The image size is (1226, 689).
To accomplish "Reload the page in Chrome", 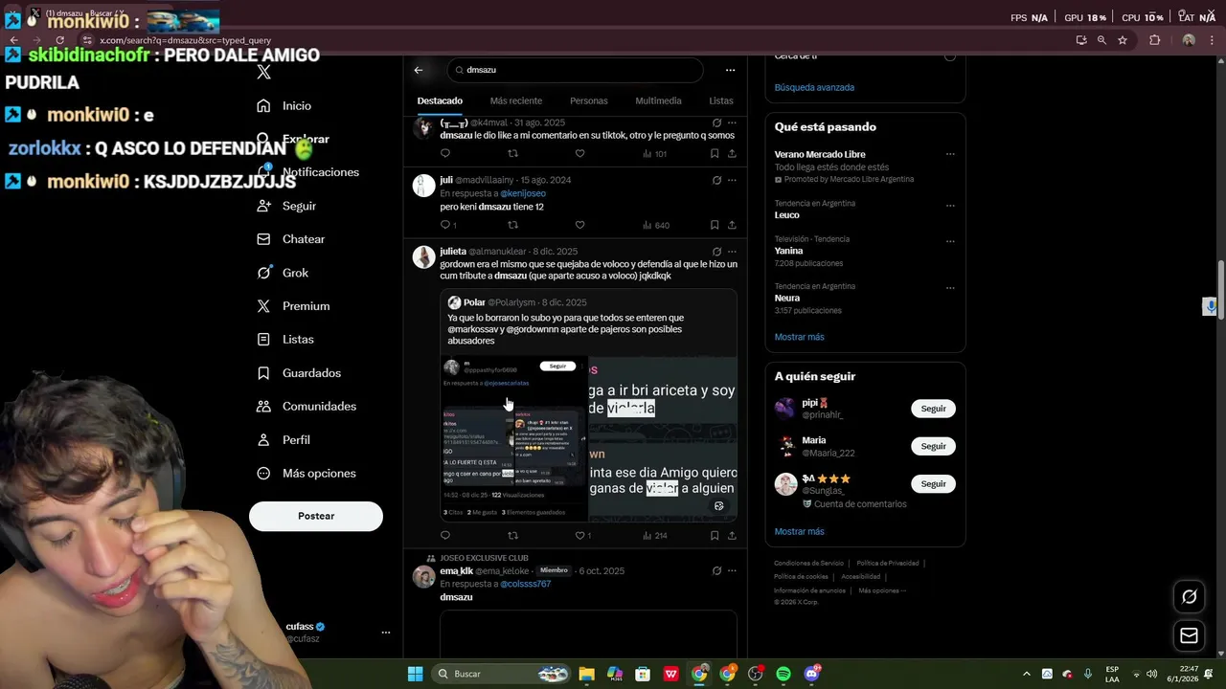I will click(x=60, y=40).
